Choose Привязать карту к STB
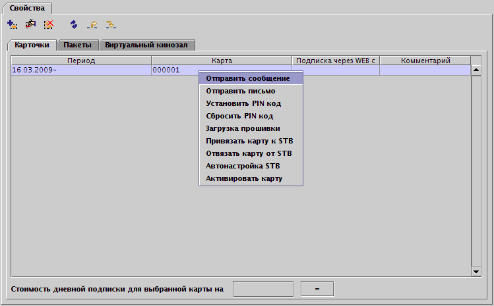Image resolution: width=494 pixels, height=306 pixels. tap(251, 141)
